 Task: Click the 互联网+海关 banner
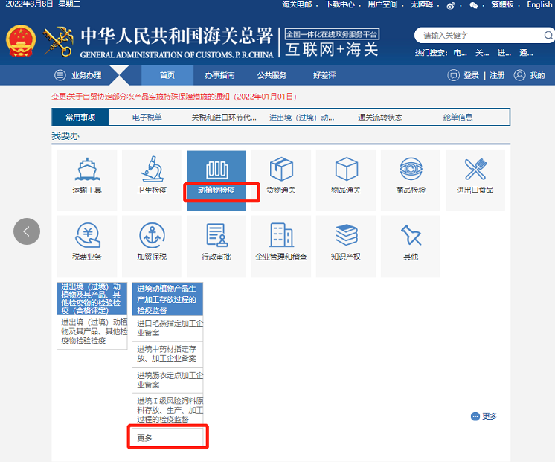point(332,43)
